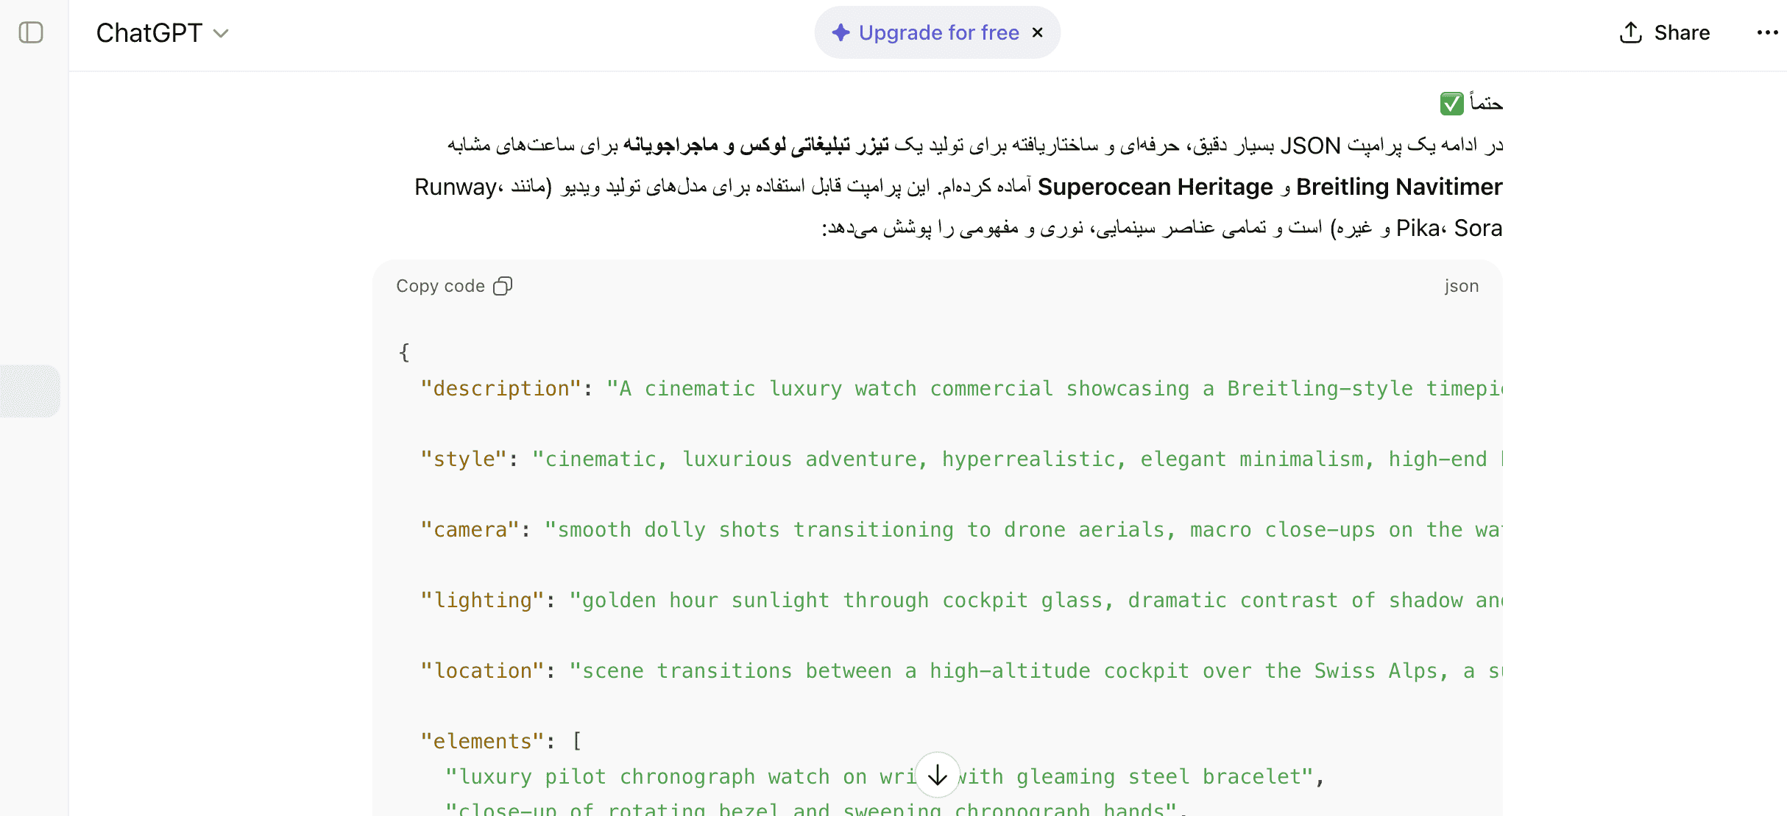Dismiss the Upgrade for free pill
Image resolution: width=1787 pixels, height=816 pixels.
[1038, 32]
